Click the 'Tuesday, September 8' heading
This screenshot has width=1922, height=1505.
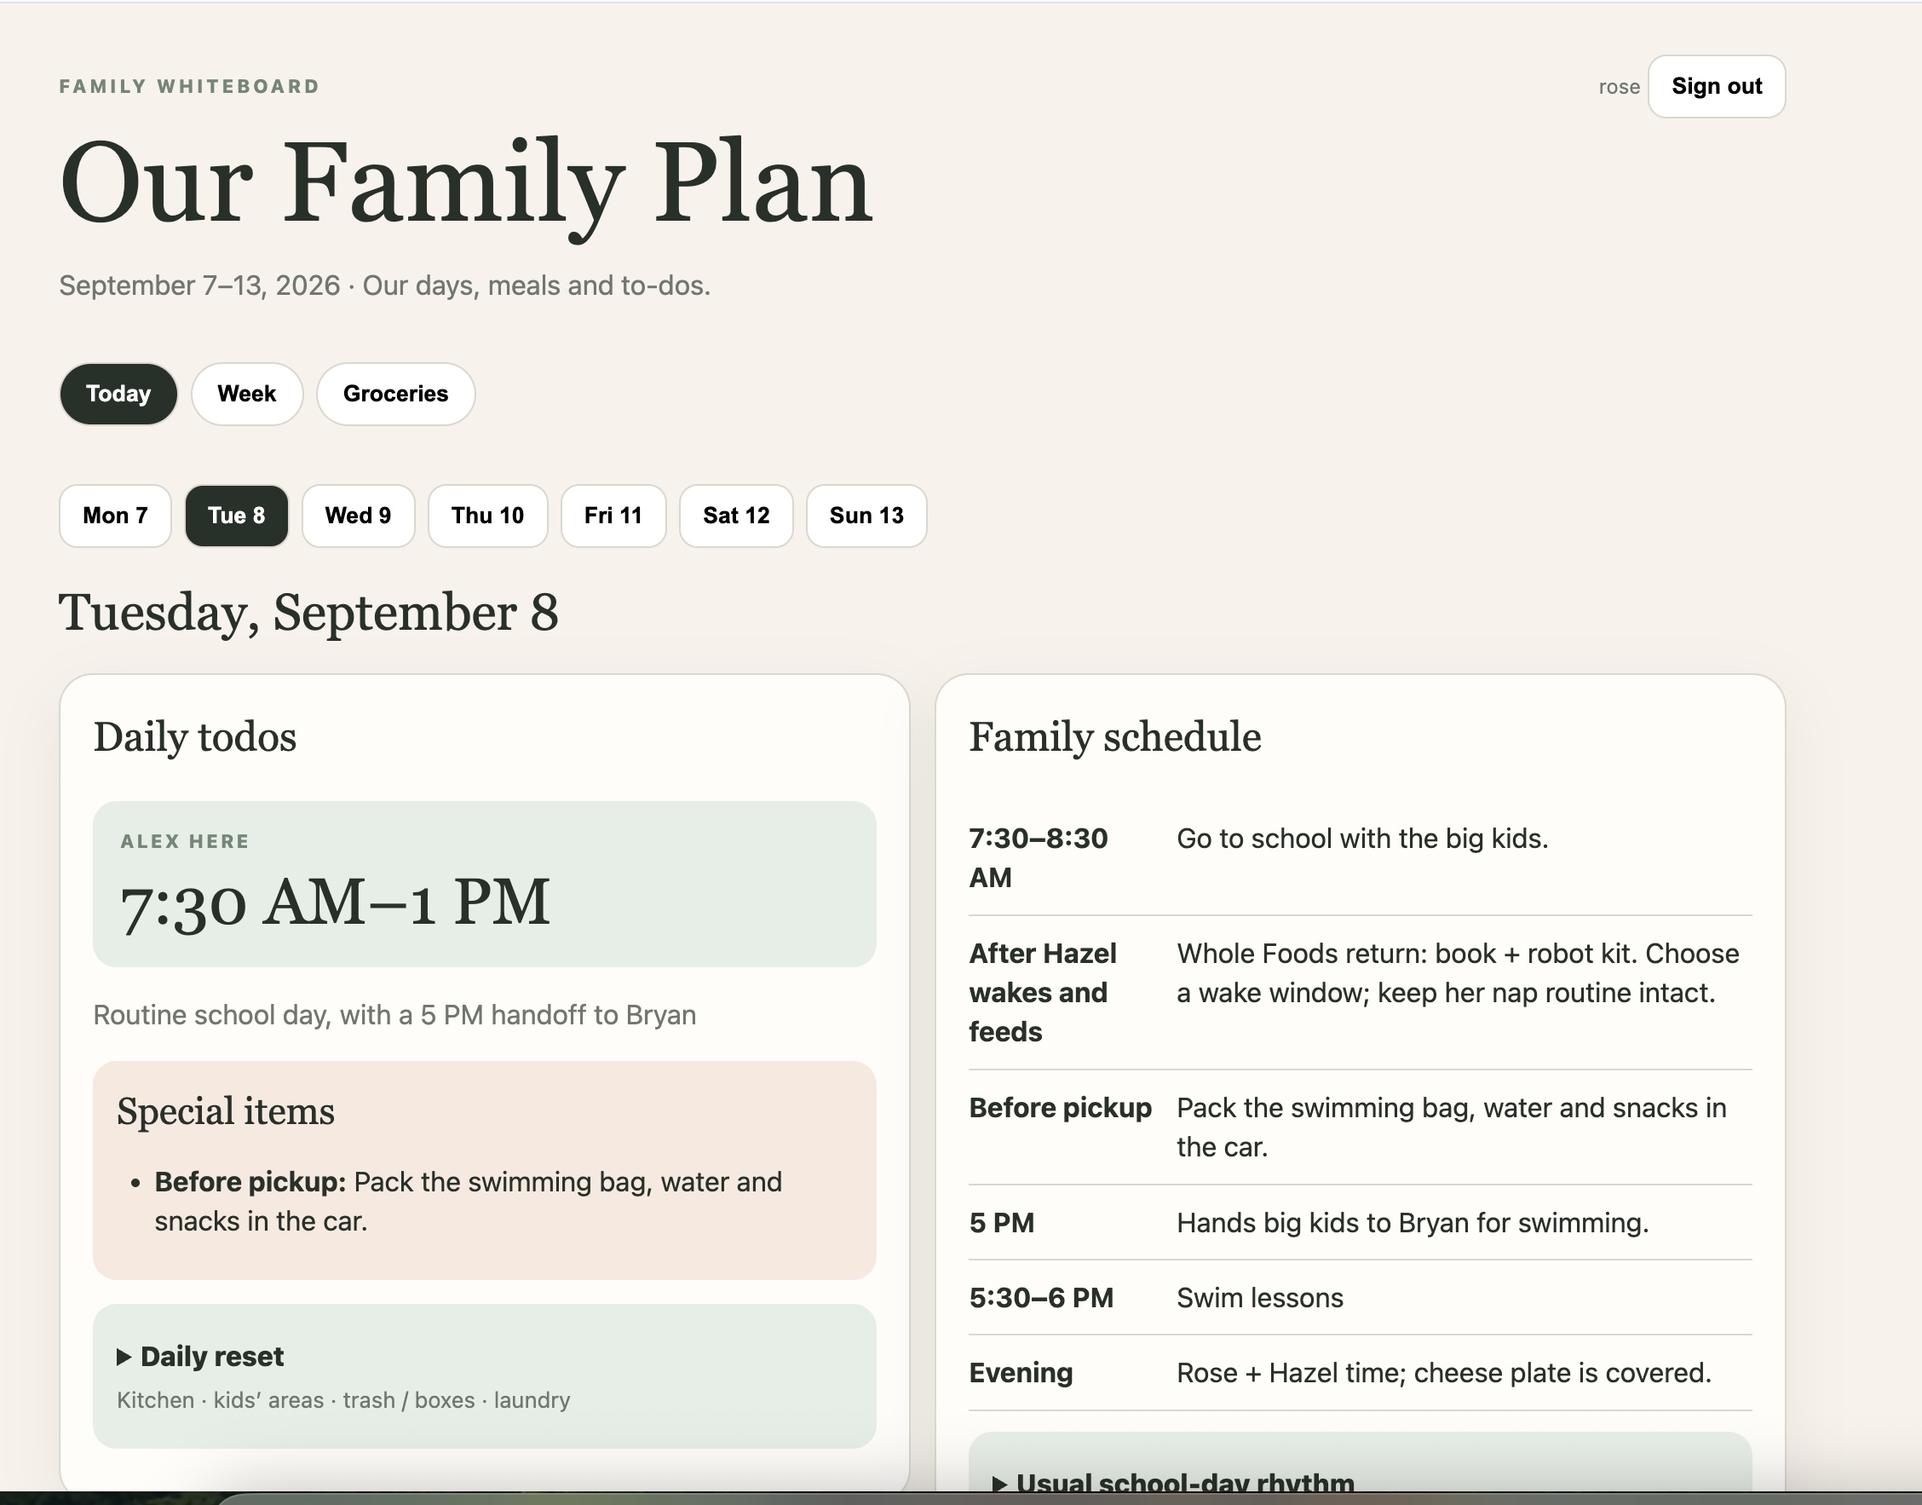pos(308,614)
